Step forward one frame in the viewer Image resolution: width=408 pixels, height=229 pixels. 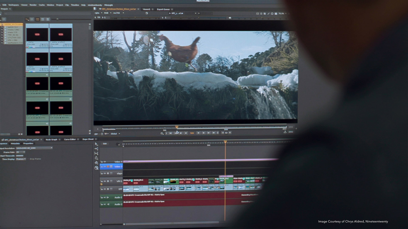(203, 133)
